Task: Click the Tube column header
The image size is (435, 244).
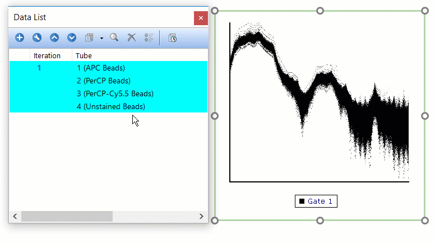Action: tap(84, 55)
